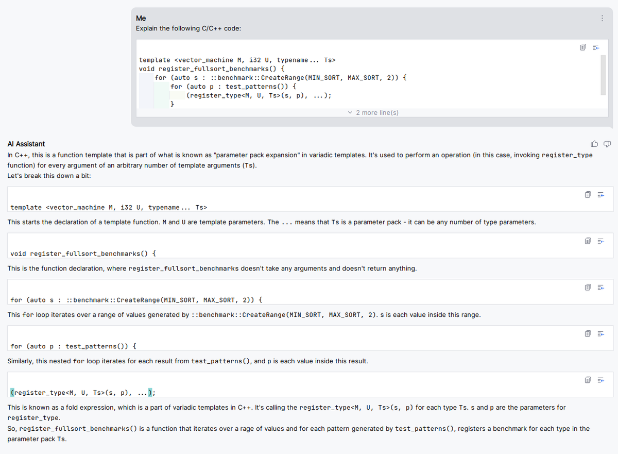Image resolution: width=618 pixels, height=454 pixels.
Task: Insert the user's code snippet at caret
Action: (595, 47)
